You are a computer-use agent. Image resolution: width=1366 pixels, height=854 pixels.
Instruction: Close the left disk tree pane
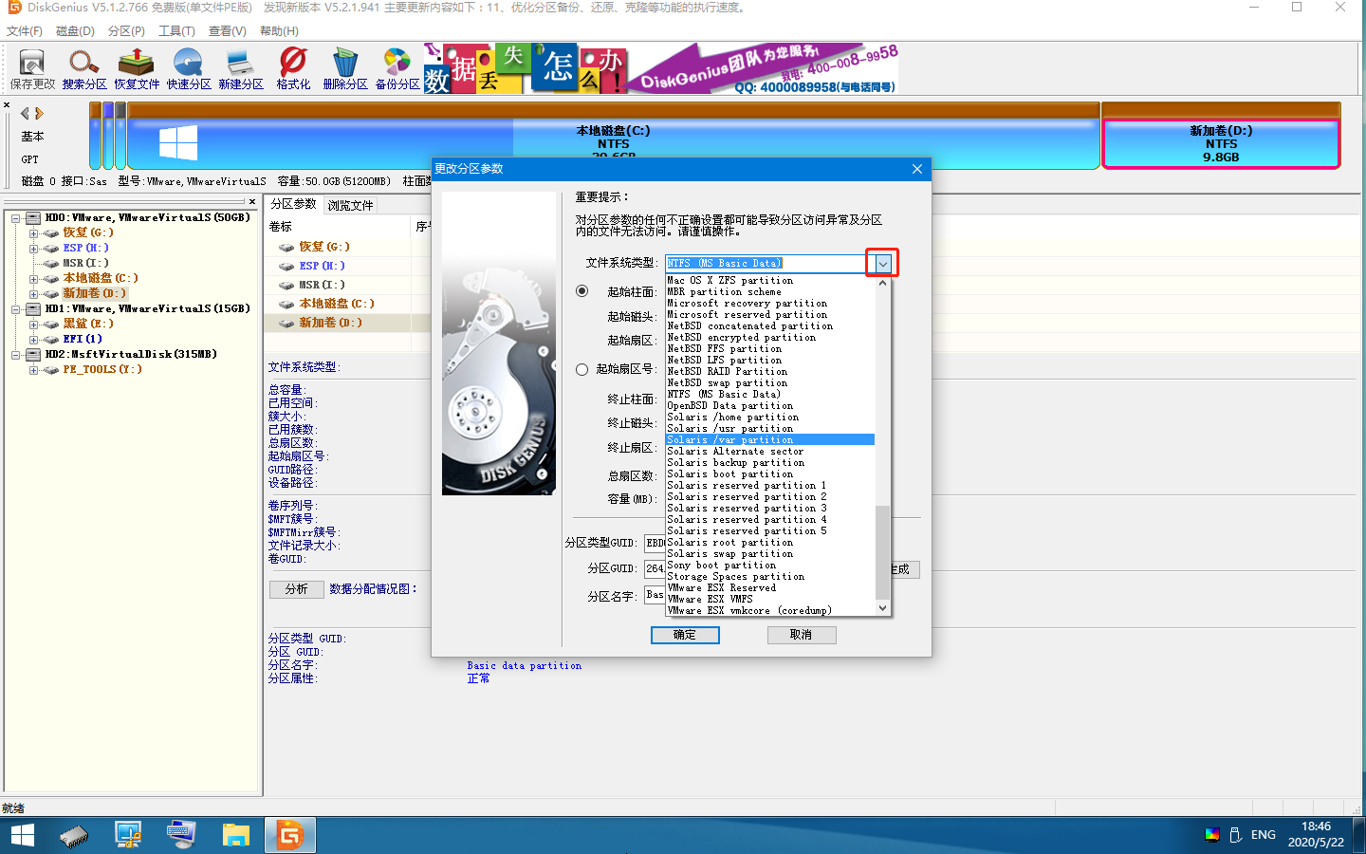pos(252,201)
